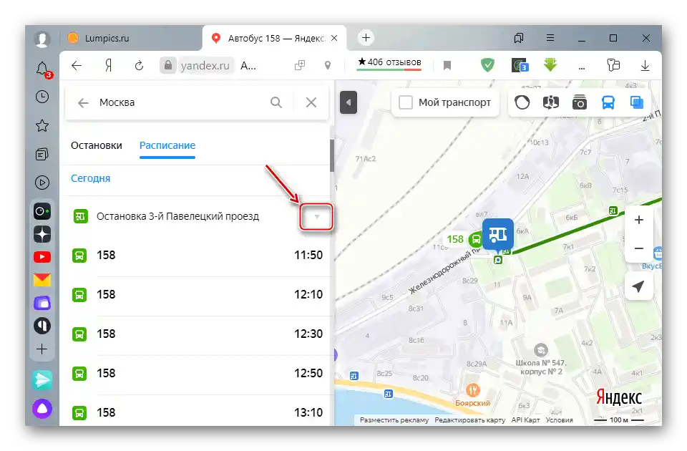
Task: Bookmark this page with flag icon
Action: (x=447, y=66)
